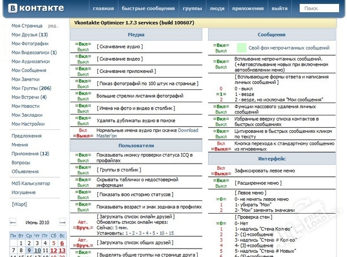Collapse the Интерфейс section header
This screenshot has width=347, height=257.
(272, 158)
